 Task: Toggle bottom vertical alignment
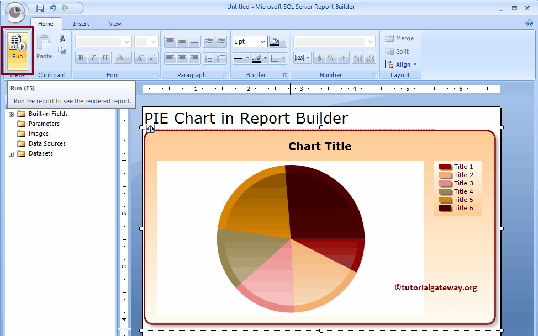[x=194, y=42]
